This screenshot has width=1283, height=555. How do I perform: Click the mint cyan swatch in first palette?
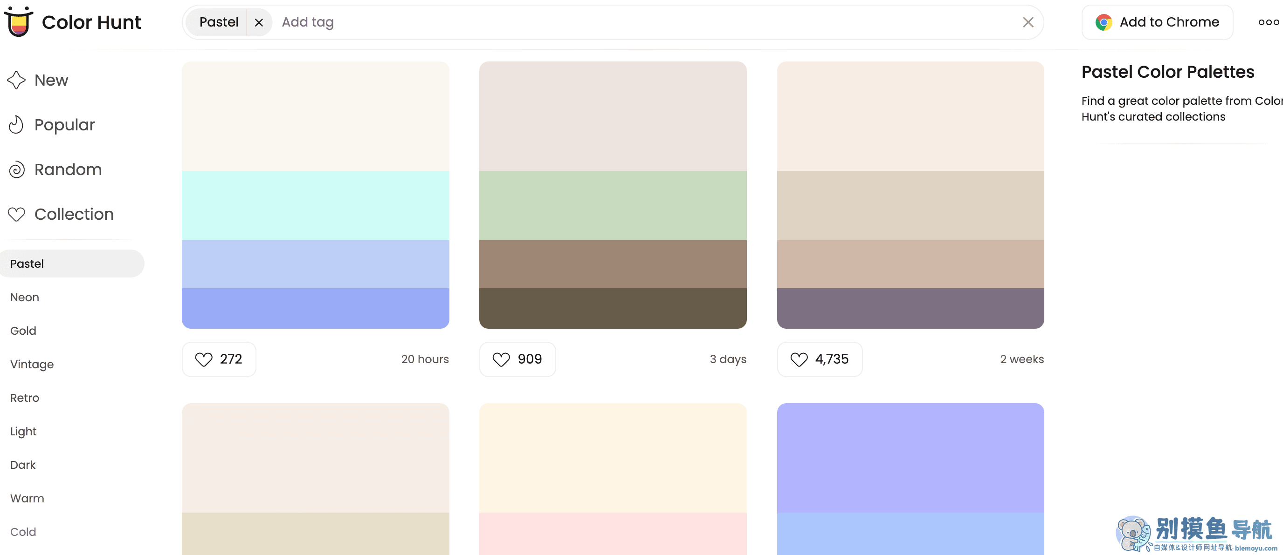(315, 205)
